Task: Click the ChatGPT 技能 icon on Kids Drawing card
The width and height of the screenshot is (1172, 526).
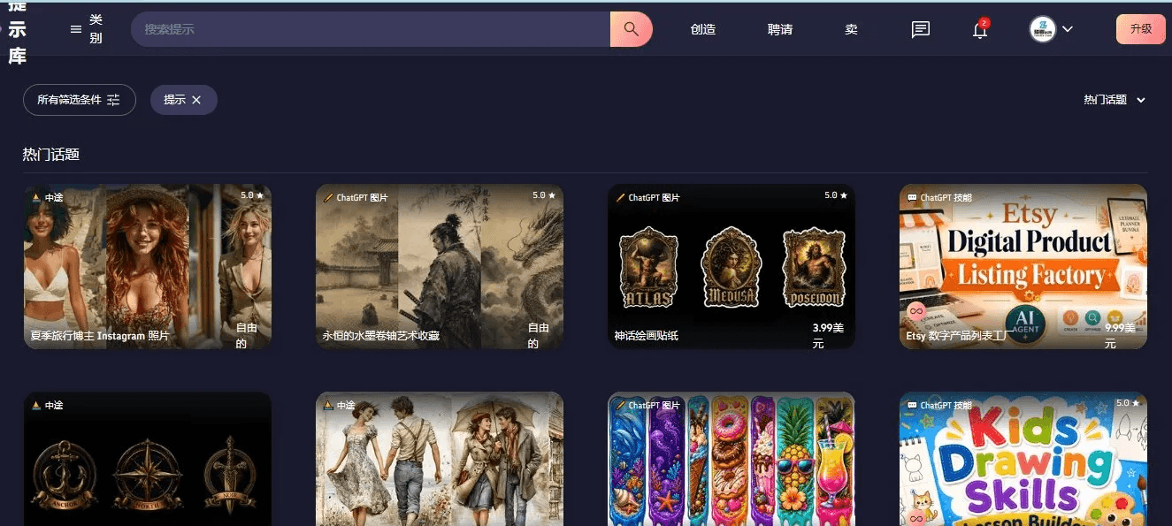Action: click(x=912, y=406)
